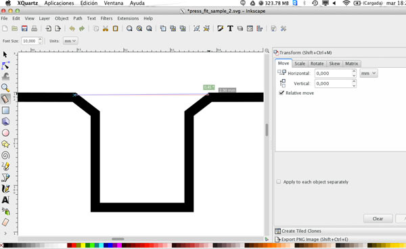The image size is (406, 249).
Task: Select the Measure ruler tool
Action: click(x=5, y=99)
